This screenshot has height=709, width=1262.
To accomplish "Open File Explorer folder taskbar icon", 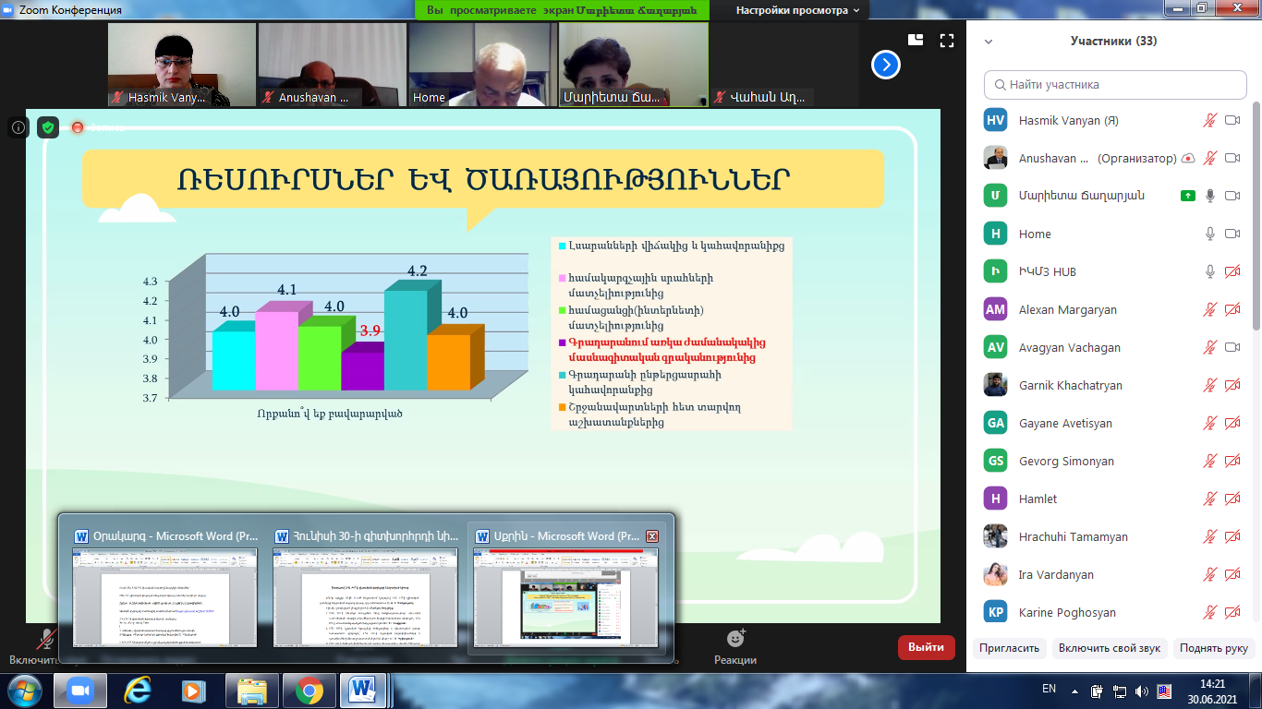I will pyautogui.click(x=251, y=691).
